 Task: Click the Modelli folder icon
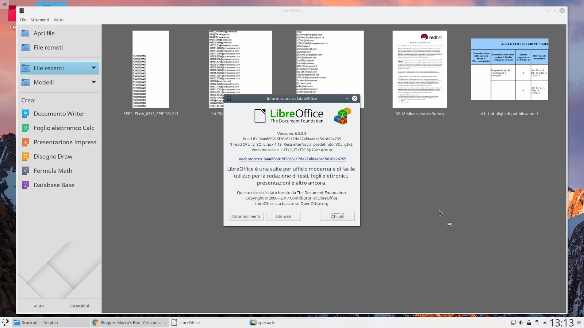25,82
